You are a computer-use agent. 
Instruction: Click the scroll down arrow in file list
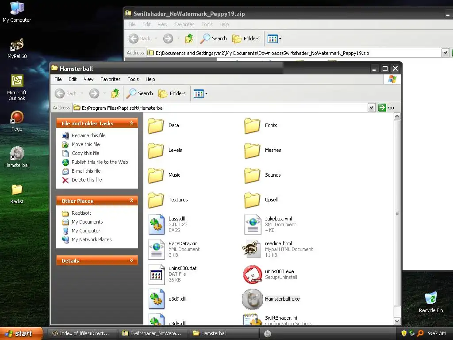(x=397, y=321)
